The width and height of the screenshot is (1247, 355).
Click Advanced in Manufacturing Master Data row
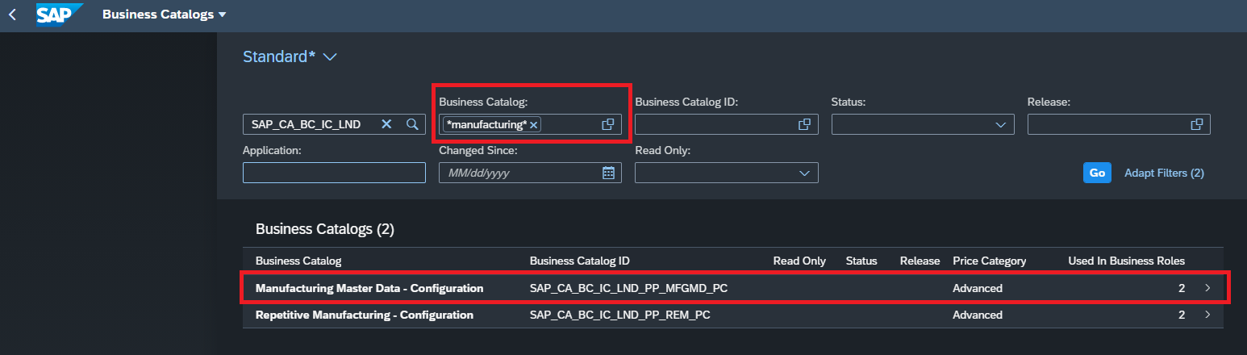pos(978,288)
